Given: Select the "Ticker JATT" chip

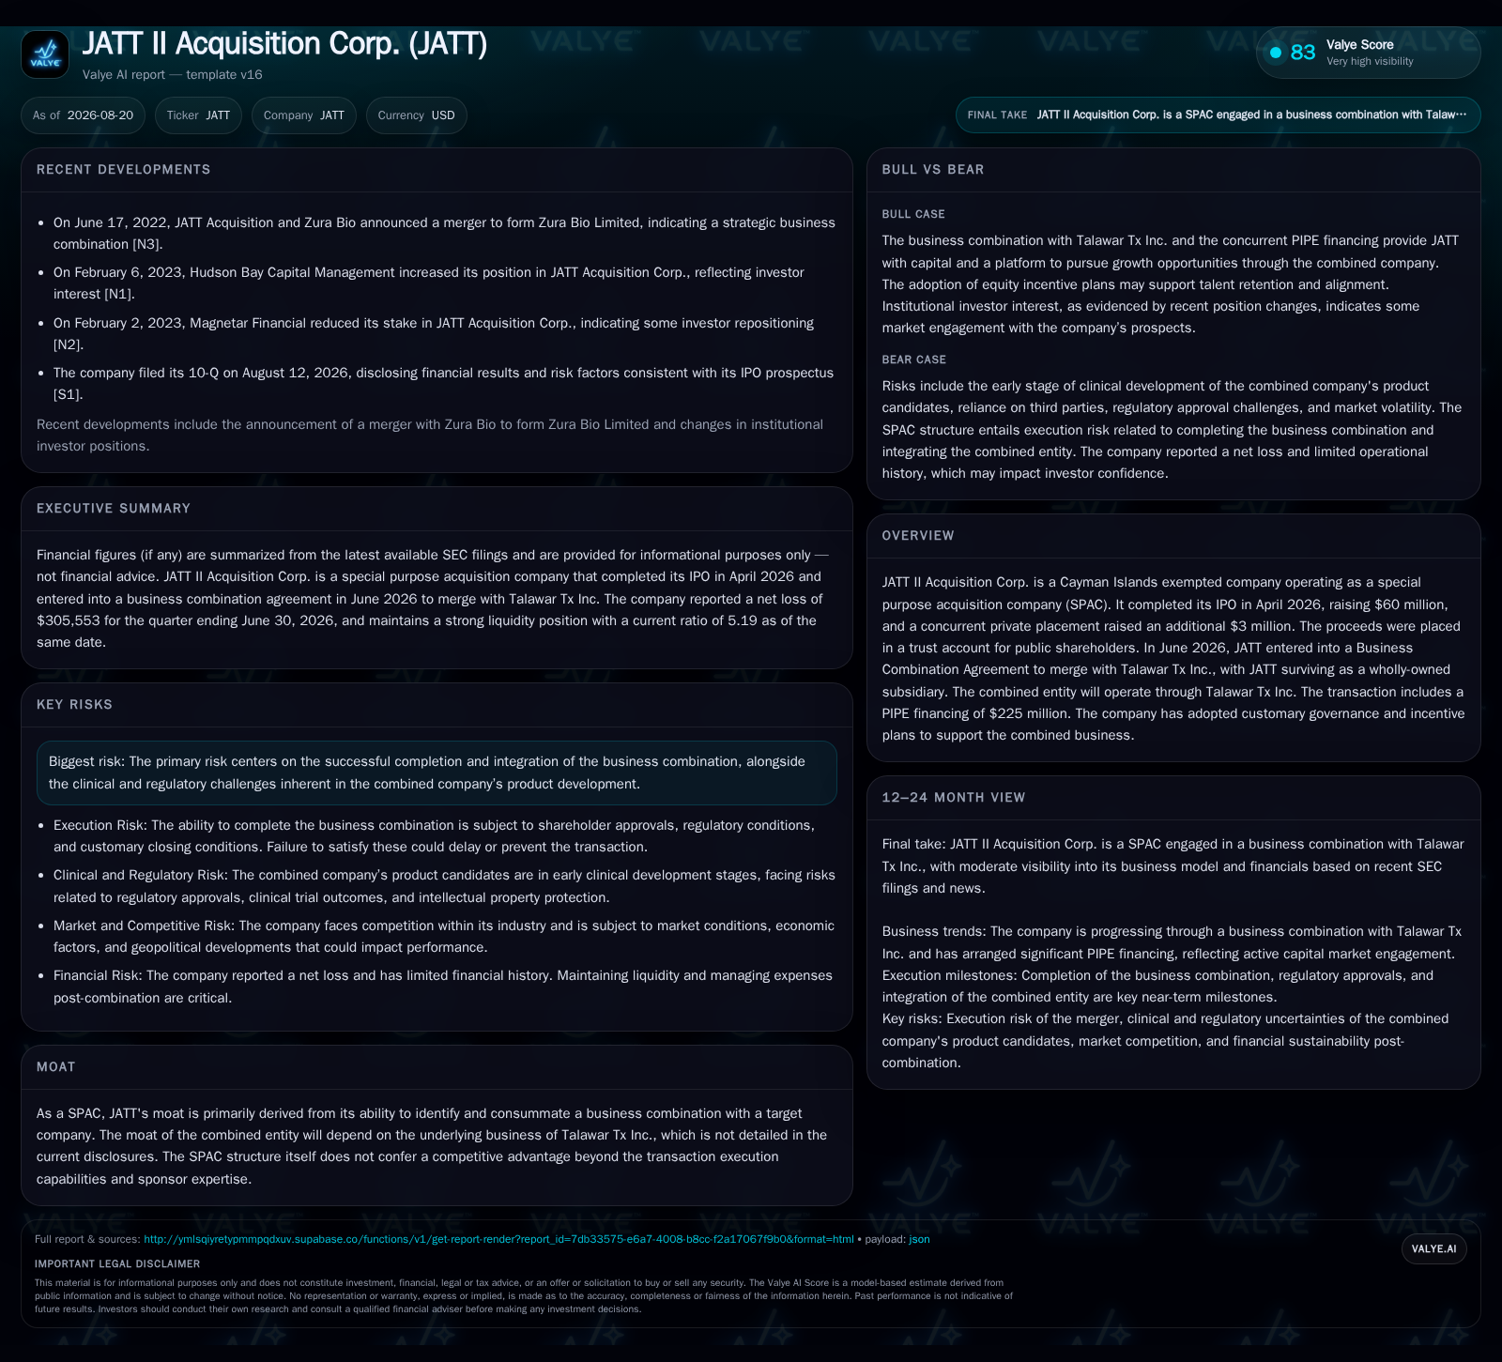Looking at the screenshot, I should (x=198, y=115).
